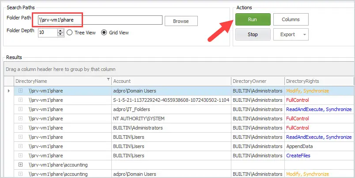The image size is (355, 178).
Task: Sort by the DirectoryRights column header
Action: tap(319, 81)
